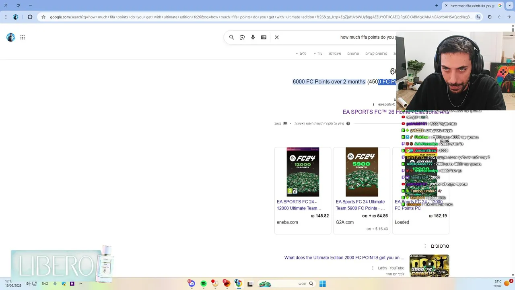Bookmark this page with star icon
The image size is (515, 290).
(x=43, y=17)
